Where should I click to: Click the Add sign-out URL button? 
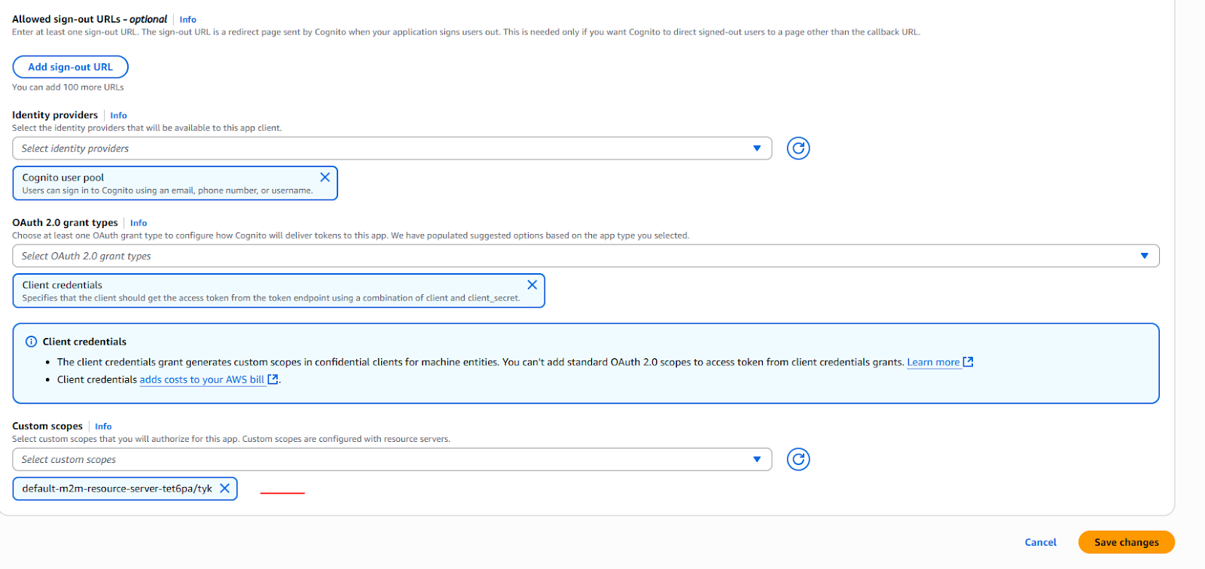[x=70, y=67]
